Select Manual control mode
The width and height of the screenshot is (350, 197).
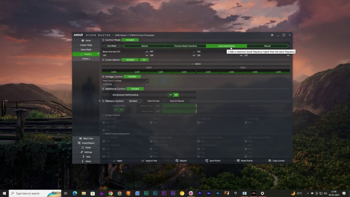coord(267,46)
